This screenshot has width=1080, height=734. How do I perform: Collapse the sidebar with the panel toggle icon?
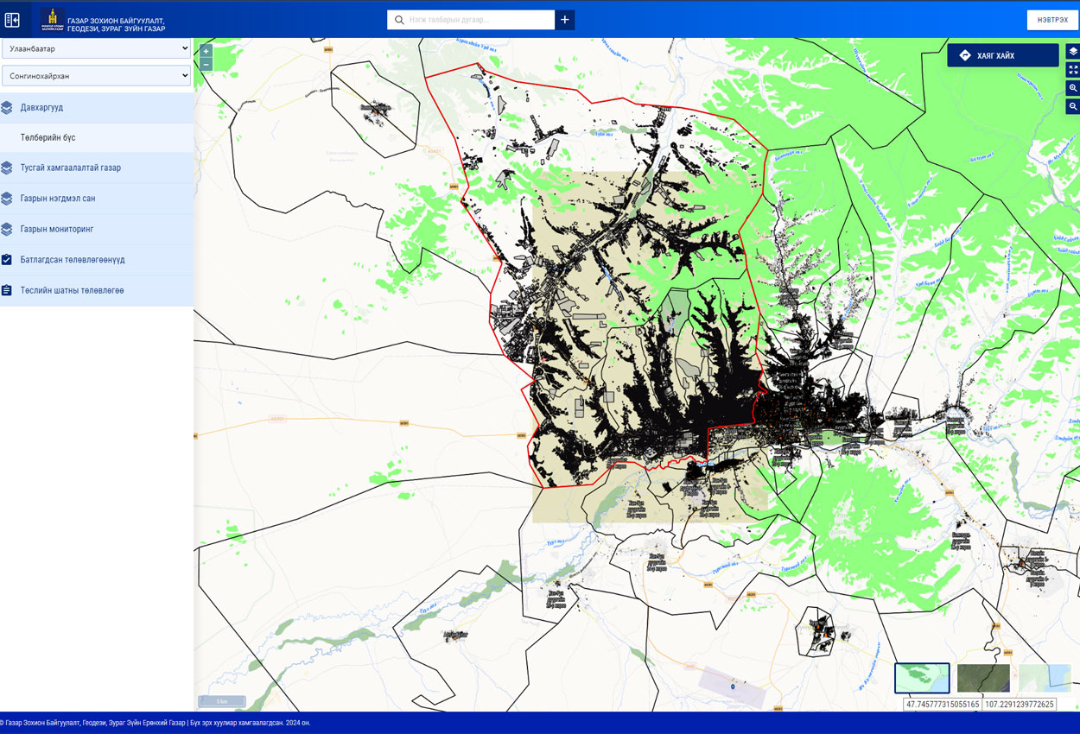click(x=12, y=19)
